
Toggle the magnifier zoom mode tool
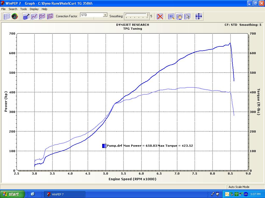tap(171, 16)
